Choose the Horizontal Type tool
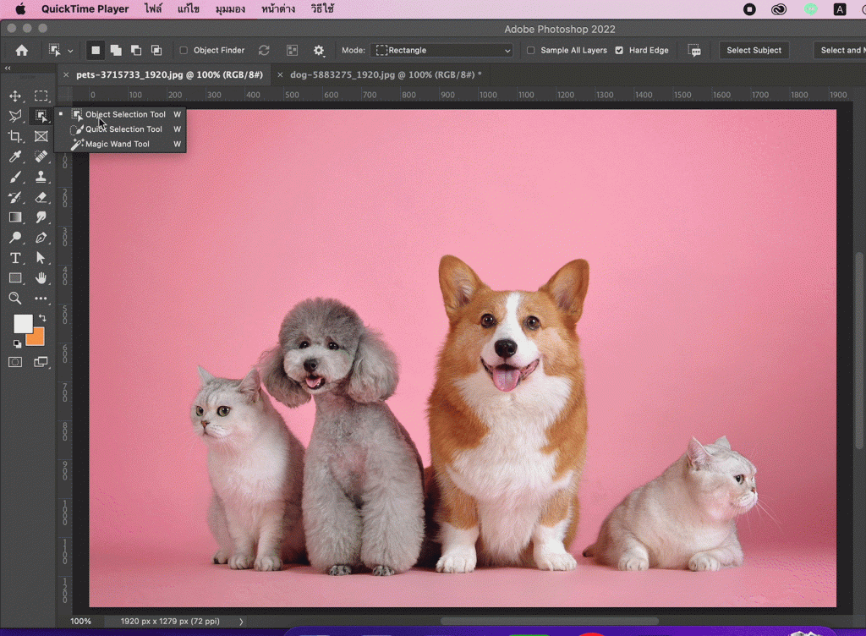 point(15,258)
